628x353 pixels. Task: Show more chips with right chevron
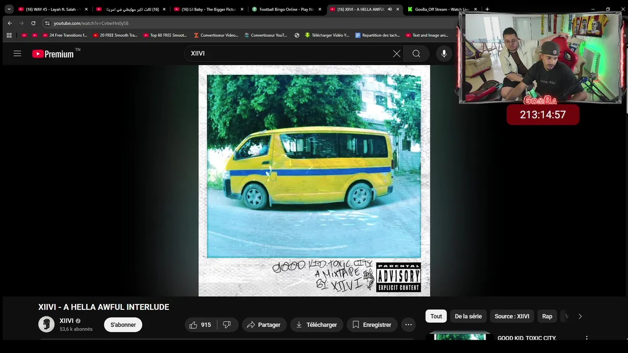580,316
